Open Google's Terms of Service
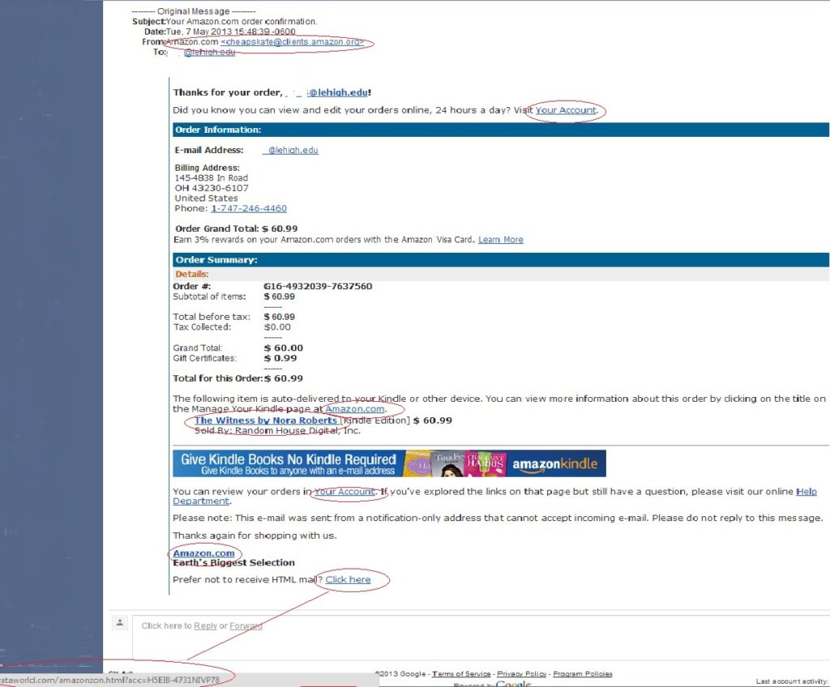The height and width of the screenshot is (687, 830). (x=461, y=672)
